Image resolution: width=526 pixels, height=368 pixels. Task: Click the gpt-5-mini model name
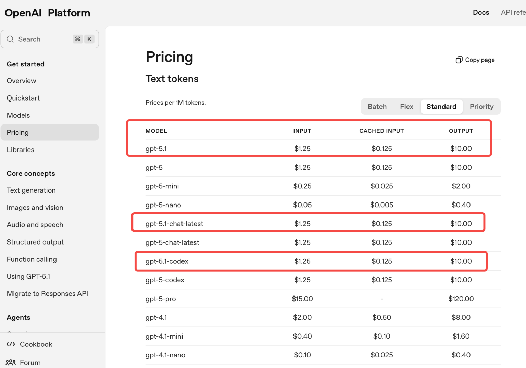(162, 186)
